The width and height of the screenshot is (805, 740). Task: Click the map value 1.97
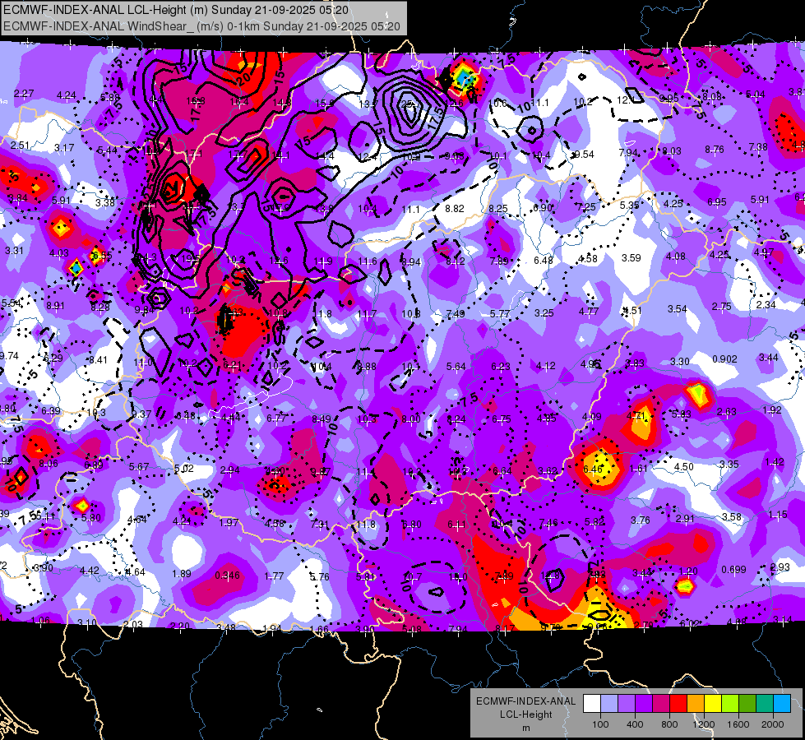coord(229,522)
